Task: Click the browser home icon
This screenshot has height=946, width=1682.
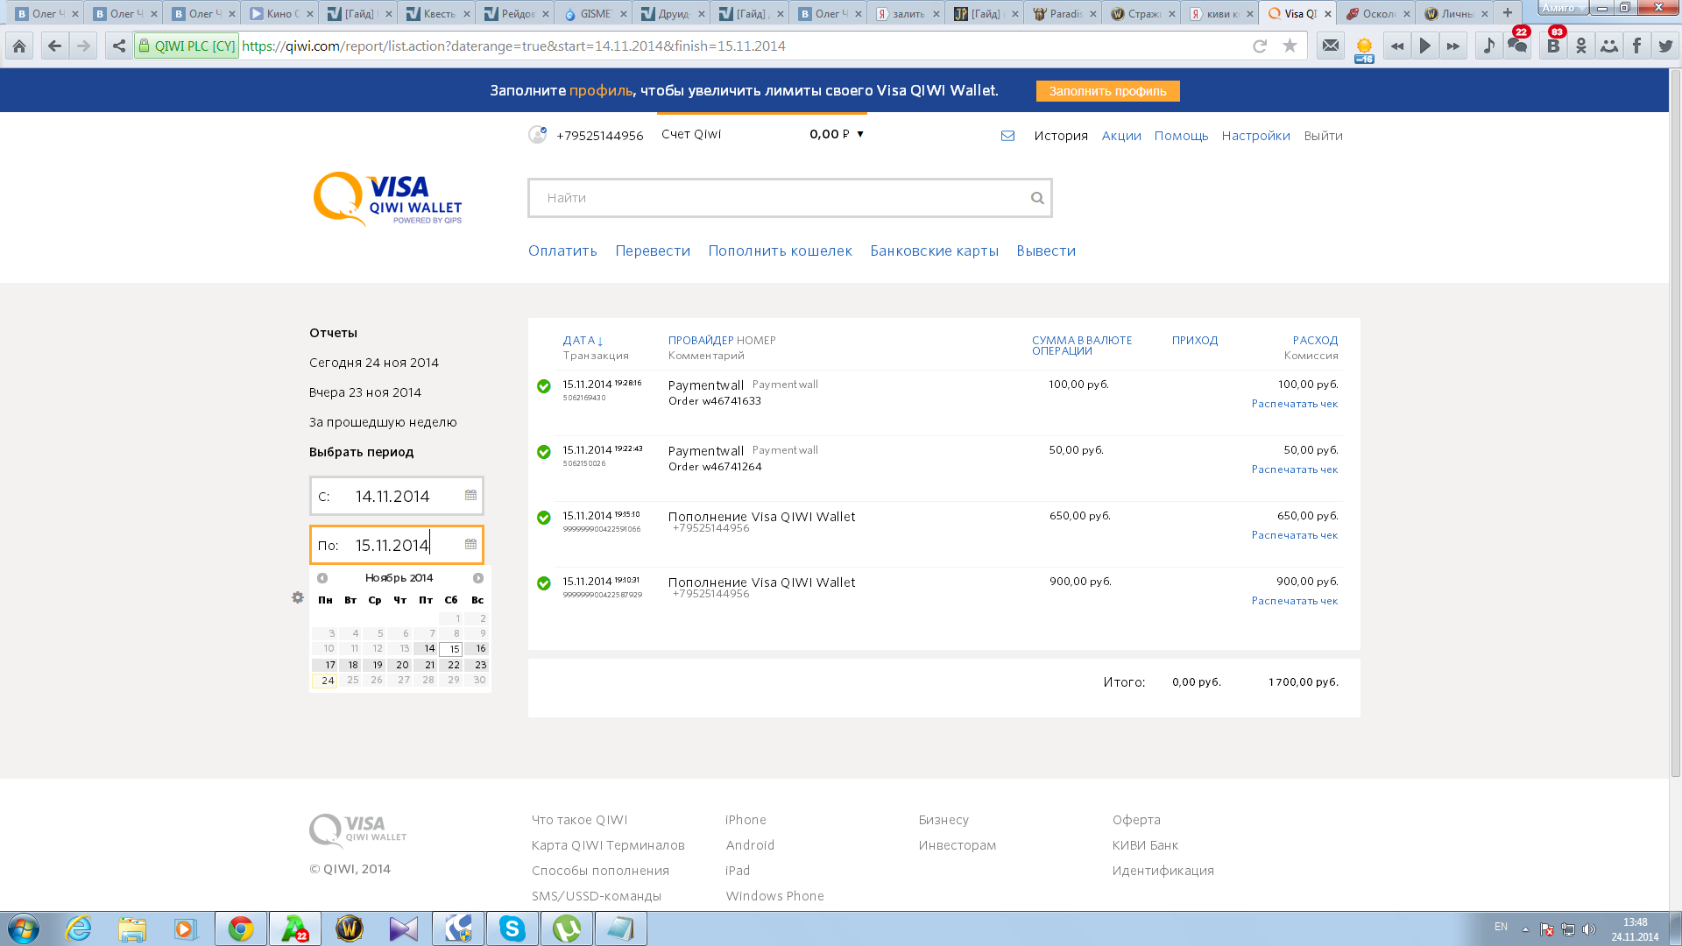Action: coord(19,46)
